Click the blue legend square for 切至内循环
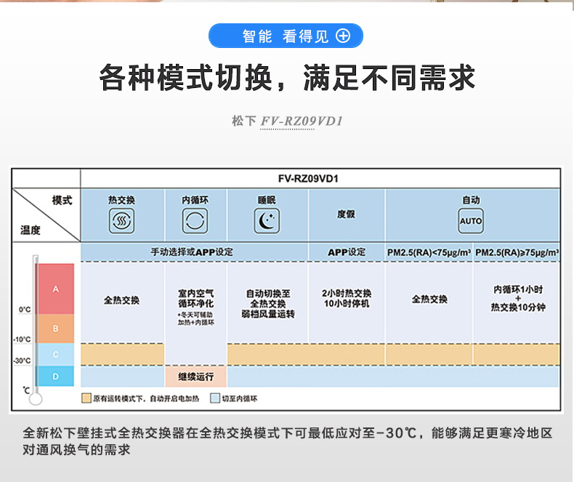The image size is (574, 482). click(215, 398)
